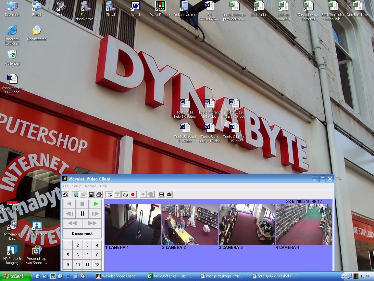
Task: Select the CAMERA 2 video thumbnail
Action: pyautogui.click(x=190, y=225)
